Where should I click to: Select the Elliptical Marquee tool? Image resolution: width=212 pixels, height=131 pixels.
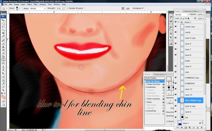[x=3, y=24]
